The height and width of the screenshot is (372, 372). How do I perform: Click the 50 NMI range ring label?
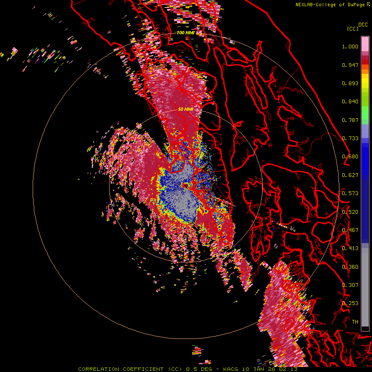pyautogui.click(x=186, y=109)
